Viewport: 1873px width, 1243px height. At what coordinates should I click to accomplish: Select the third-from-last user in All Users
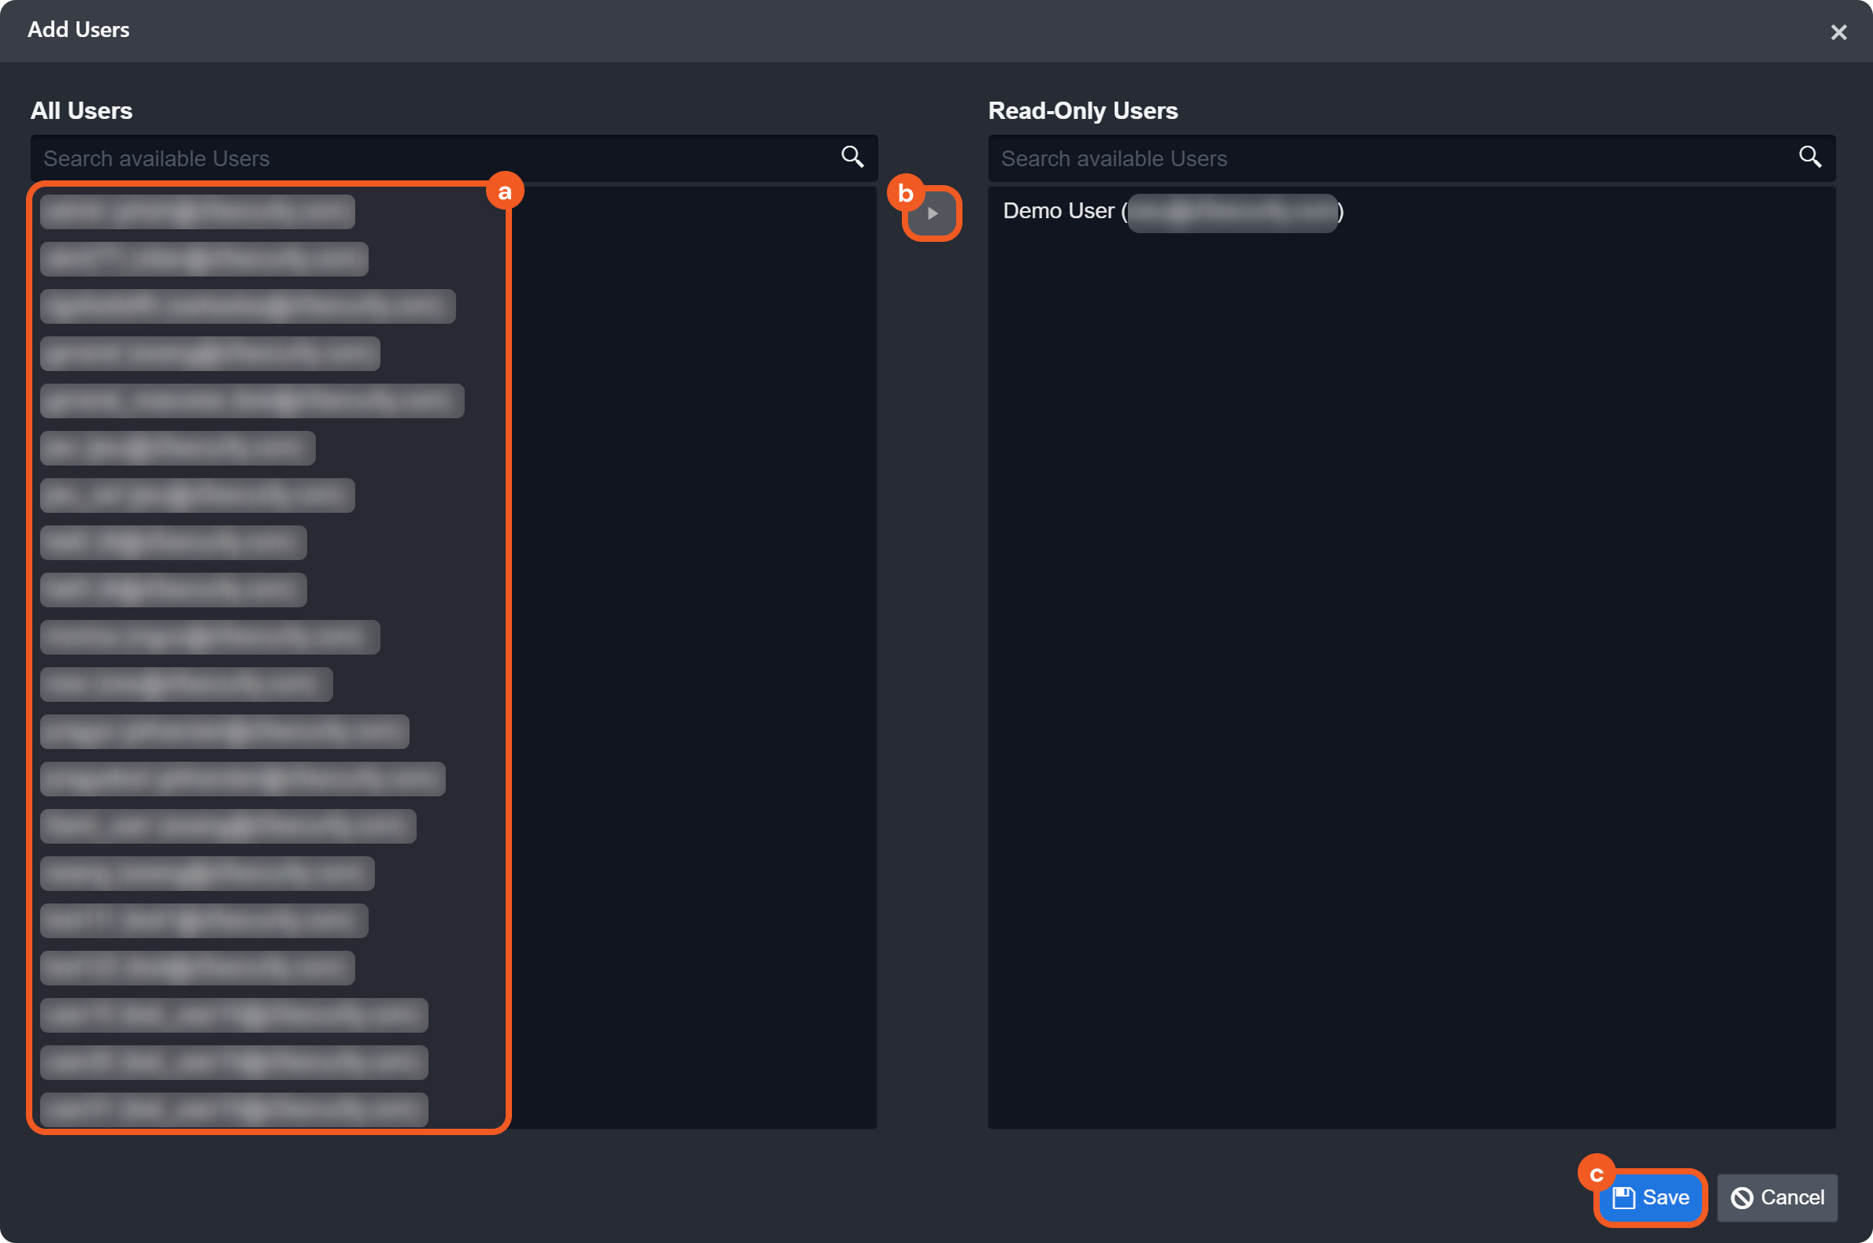234,1015
